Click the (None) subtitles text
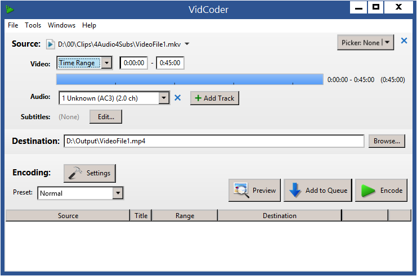Image resolution: width=417 pixels, height=276 pixels. [x=69, y=117]
